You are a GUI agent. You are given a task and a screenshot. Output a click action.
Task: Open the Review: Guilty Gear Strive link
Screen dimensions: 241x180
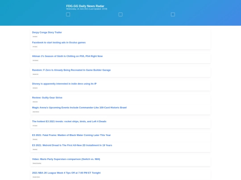[47, 98]
